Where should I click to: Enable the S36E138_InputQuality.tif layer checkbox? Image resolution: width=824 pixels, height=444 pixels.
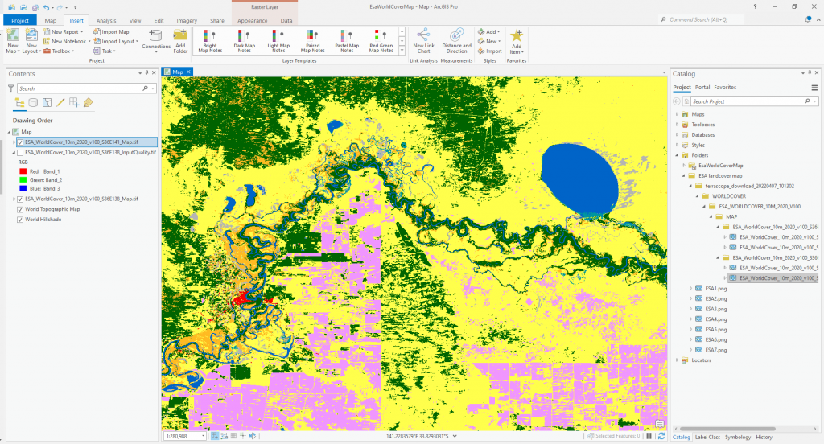click(x=20, y=152)
